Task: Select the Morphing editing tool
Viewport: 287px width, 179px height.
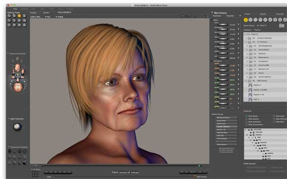Action: click(x=19, y=25)
